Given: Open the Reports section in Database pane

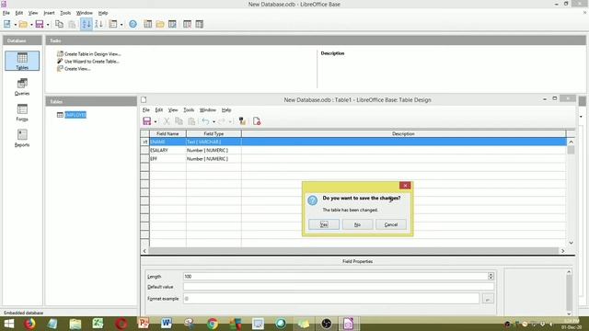Looking at the screenshot, I should [x=22, y=139].
